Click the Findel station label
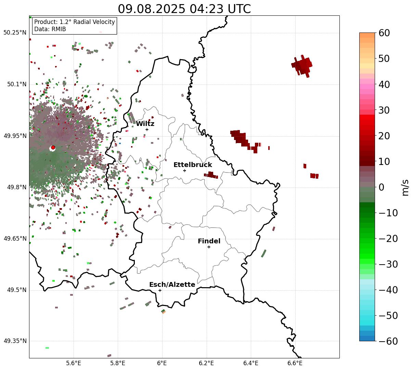413x370 pixels. pos(209,241)
